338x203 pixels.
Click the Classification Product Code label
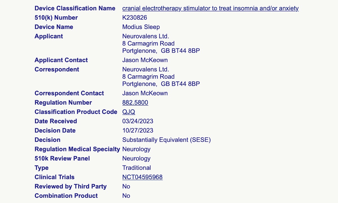(76, 112)
